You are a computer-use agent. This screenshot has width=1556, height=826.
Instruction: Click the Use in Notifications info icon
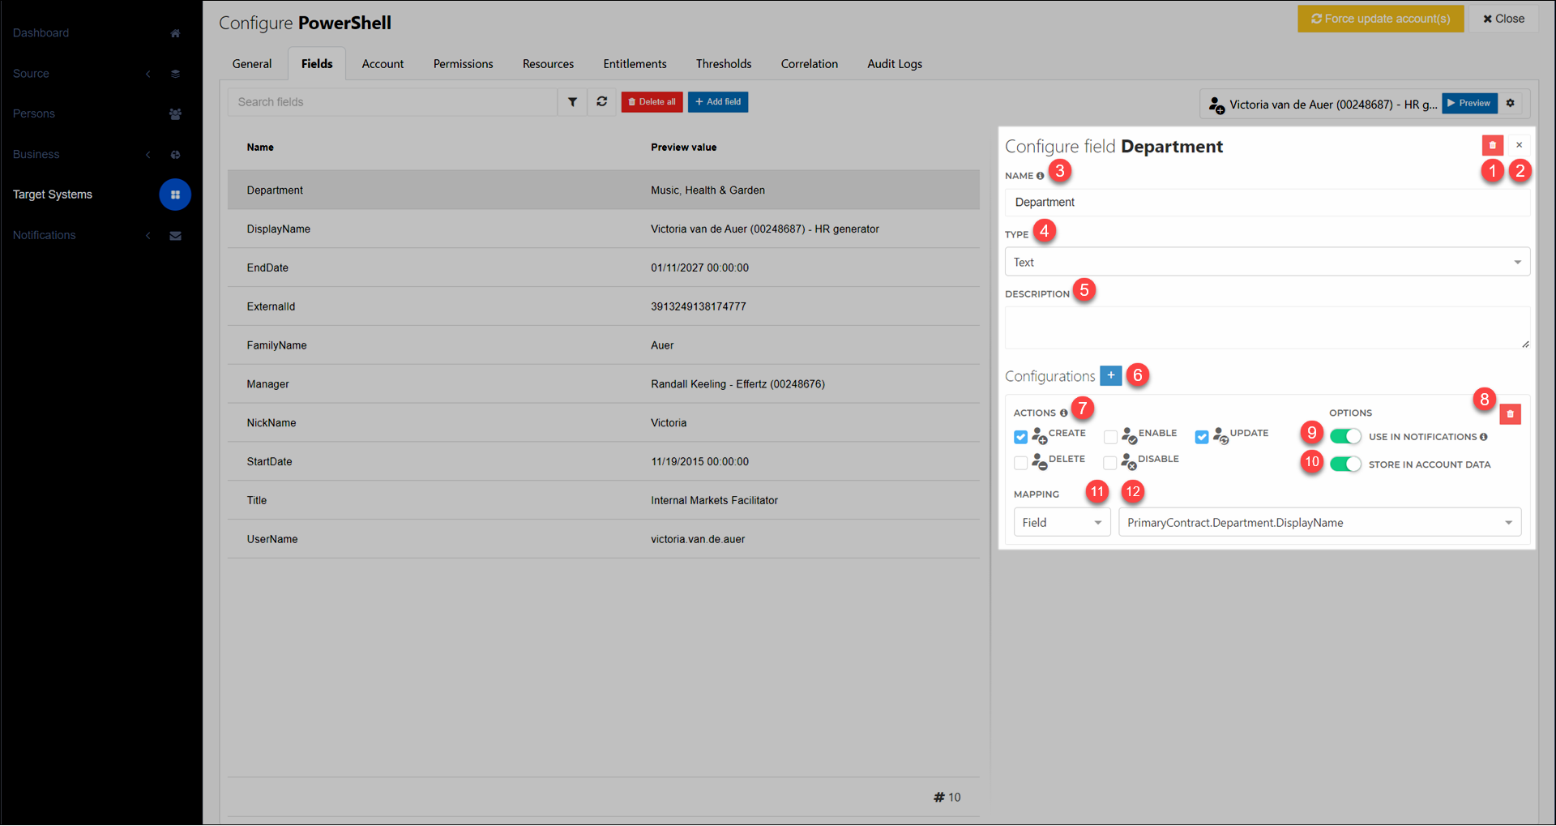1483,437
